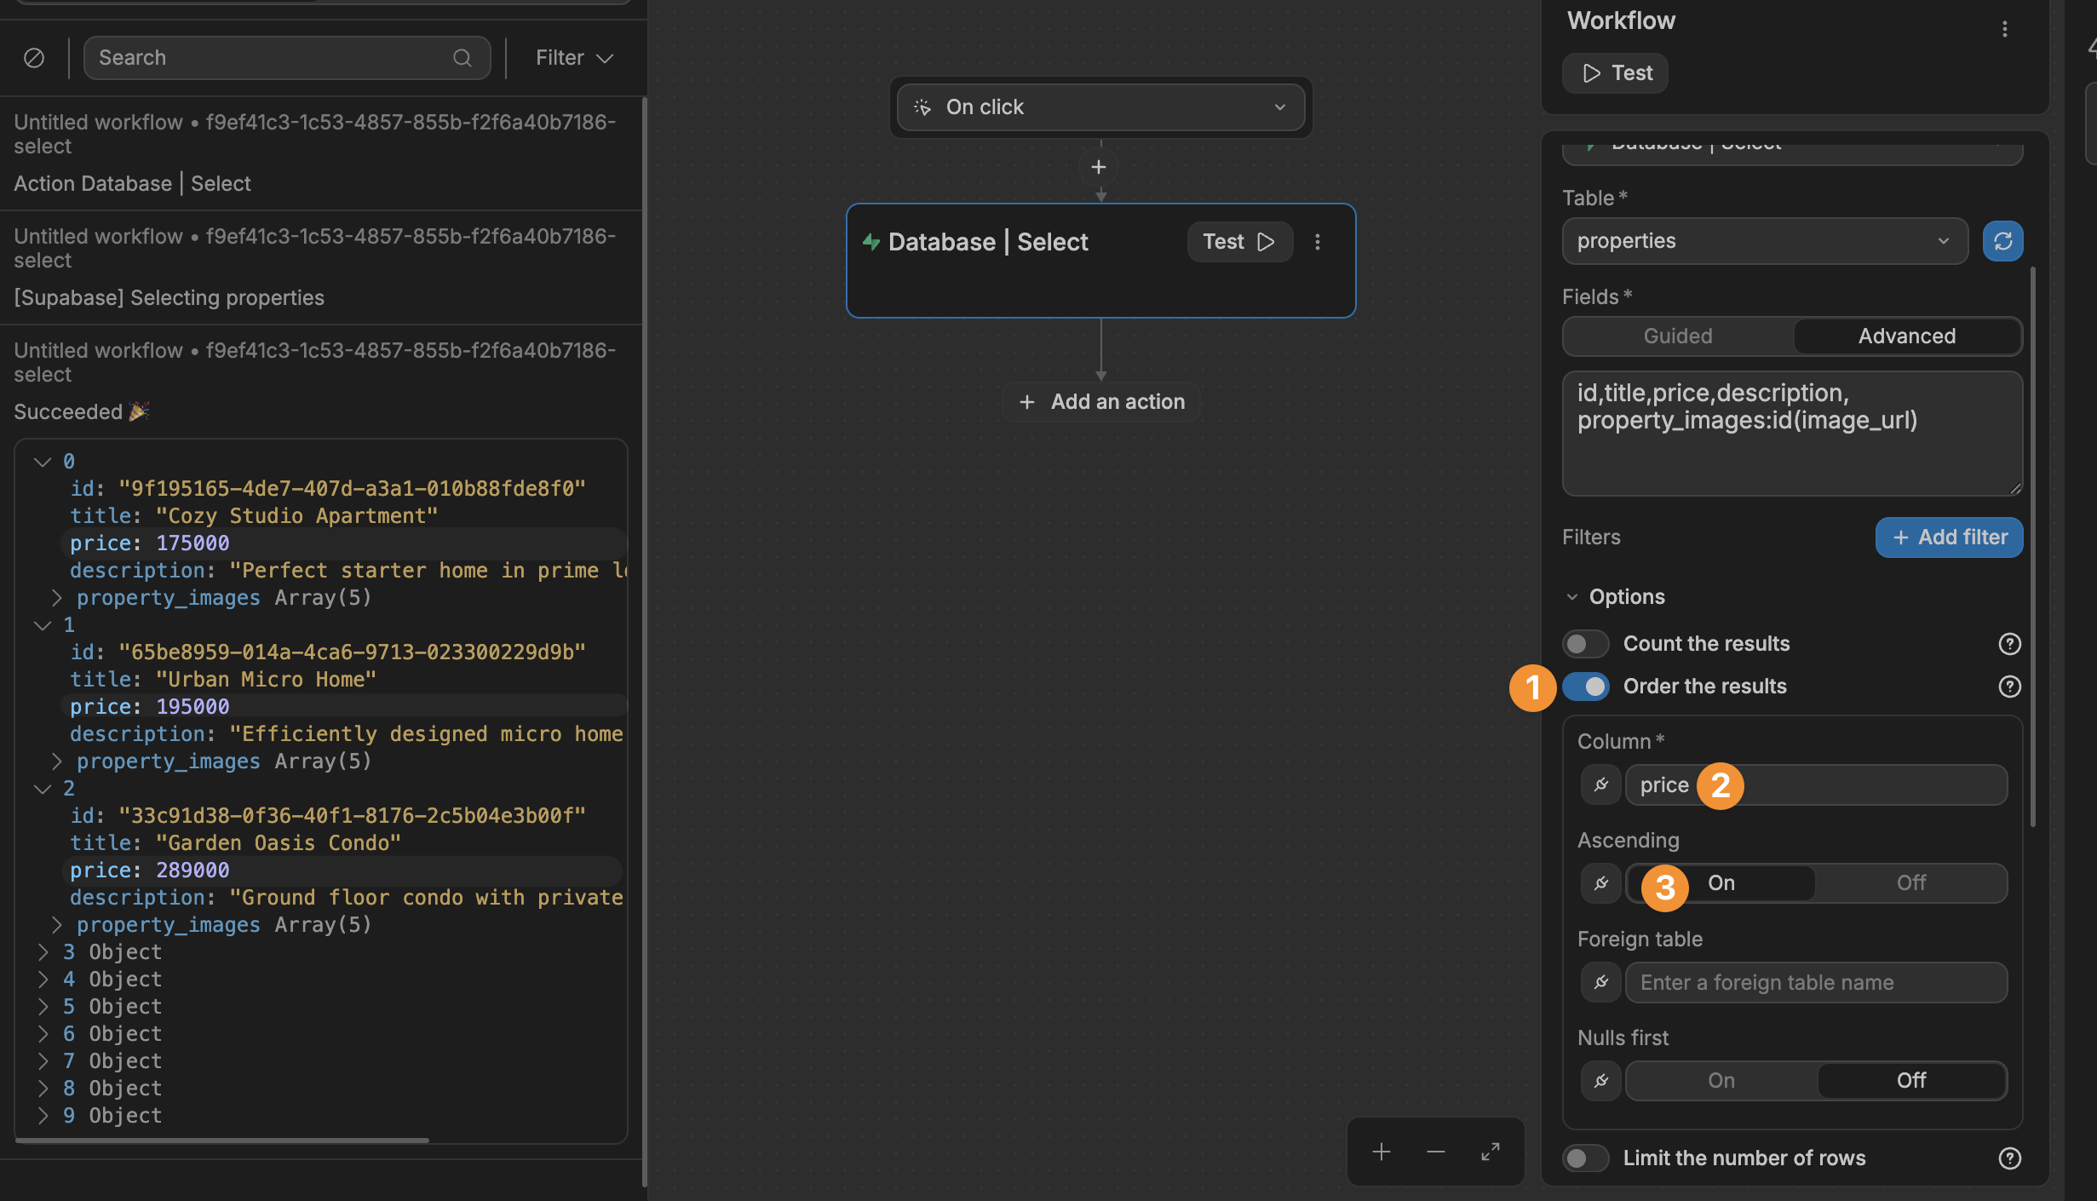Click the refresh tables icon button

[x=2002, y=241]
